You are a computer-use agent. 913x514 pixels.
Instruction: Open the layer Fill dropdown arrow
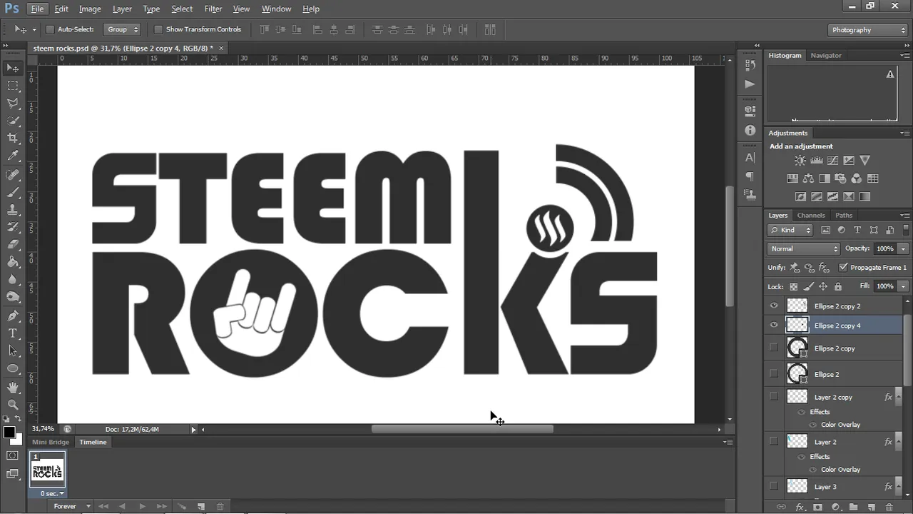click(903, 286)
